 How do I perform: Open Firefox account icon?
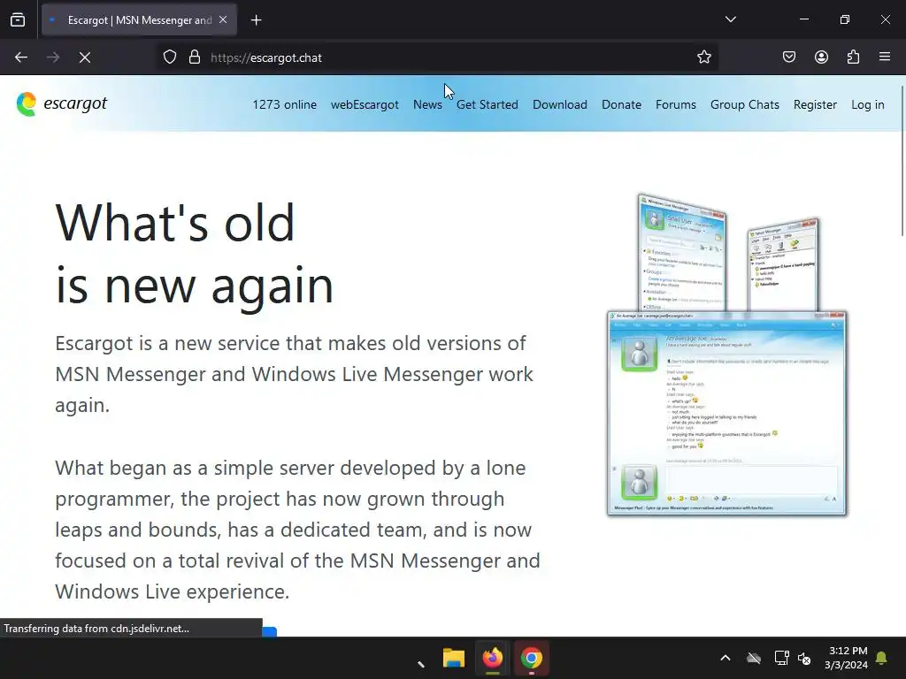click(821, 57)
